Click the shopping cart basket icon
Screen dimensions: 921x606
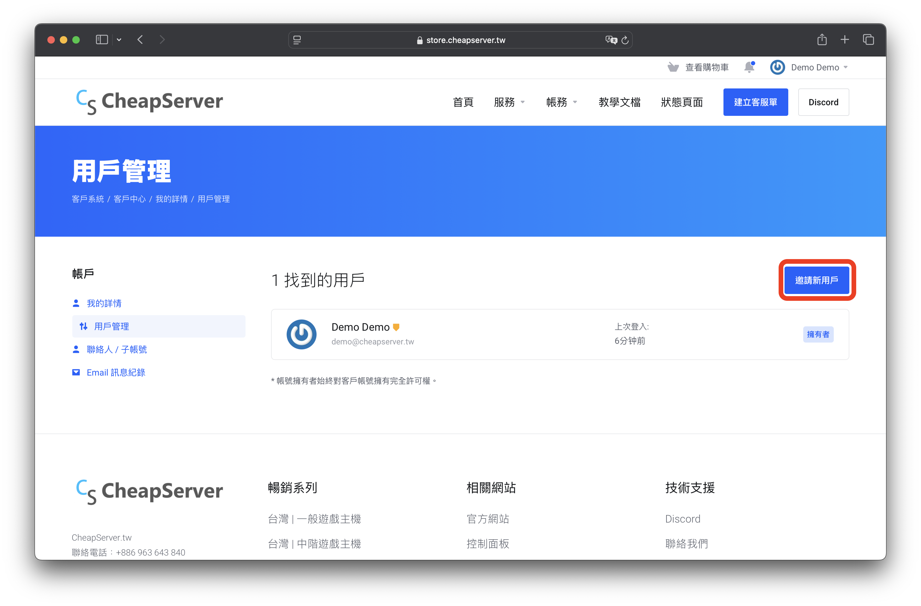[x=673, y=67]
